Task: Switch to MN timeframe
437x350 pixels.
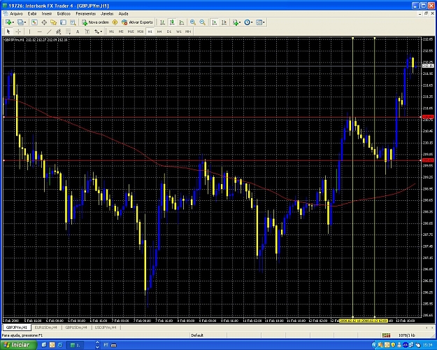Action: (188, 31)
